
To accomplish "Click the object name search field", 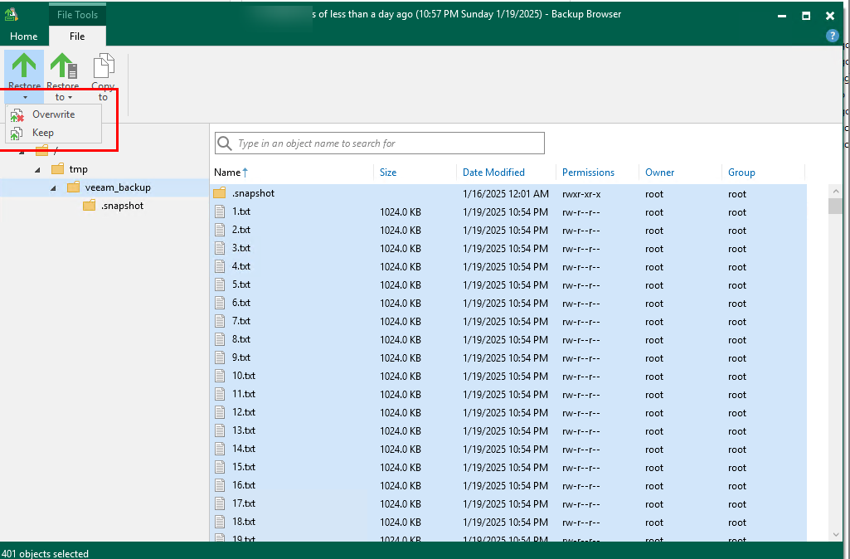I will click(388, 143).
